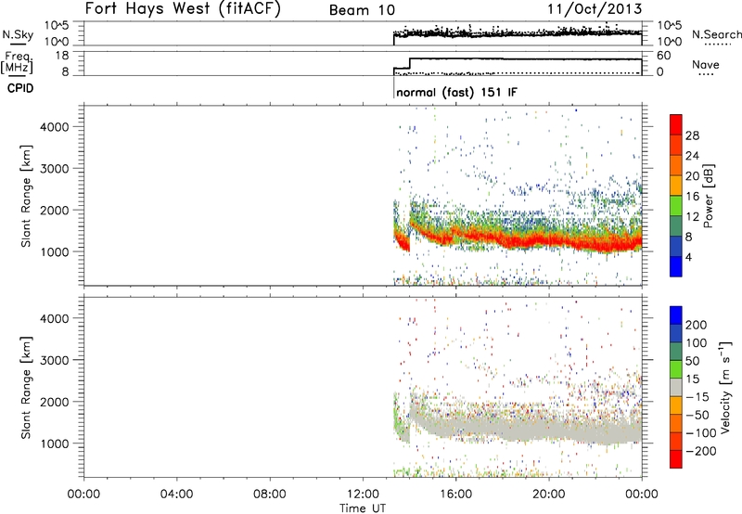The height and width of the screenshot is (514, 742).
Task: Click the '-200' tick on velocity colorbar
Action: 701,451
